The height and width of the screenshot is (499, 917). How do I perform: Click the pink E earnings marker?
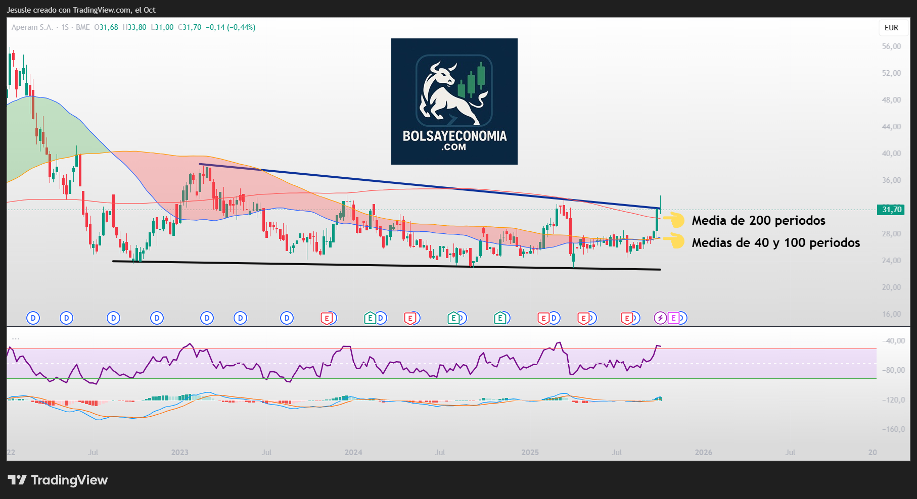(673, 318)
